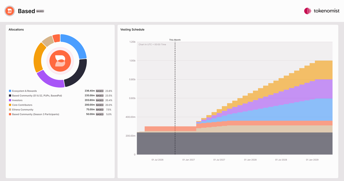
Task: Click the 75.00m allocation value
Action: [x=91, y=109]
